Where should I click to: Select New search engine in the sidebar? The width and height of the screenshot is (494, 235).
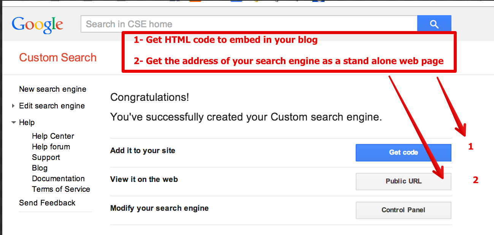tap(52, 89)
